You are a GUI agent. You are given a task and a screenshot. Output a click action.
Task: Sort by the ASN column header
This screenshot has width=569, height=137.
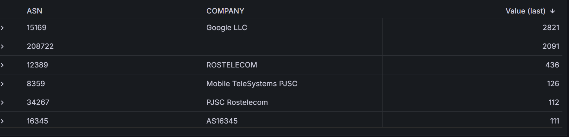[34, 11]
